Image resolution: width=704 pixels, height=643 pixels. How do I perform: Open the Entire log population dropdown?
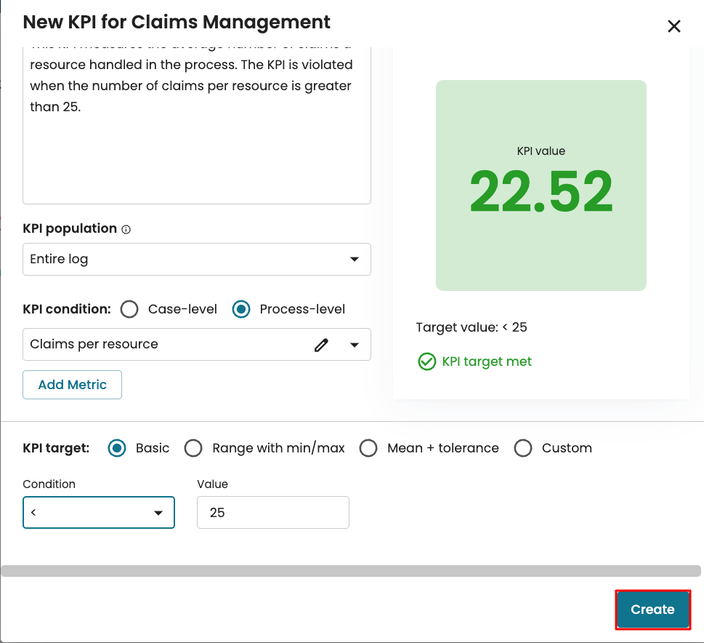pyautogui.click(x=196, y=260)
